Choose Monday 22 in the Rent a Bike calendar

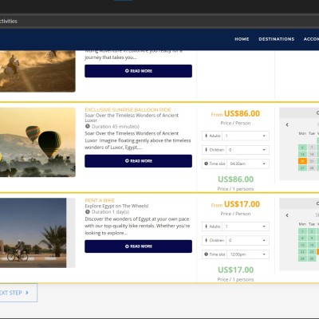tap(302, 252)
